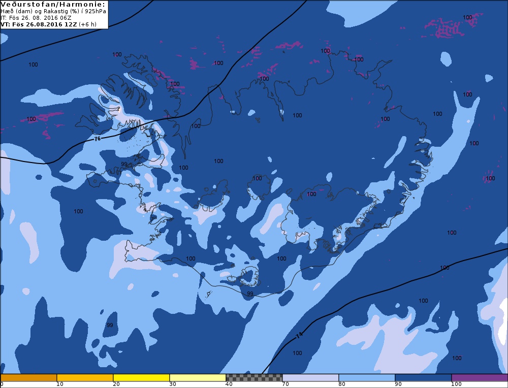Click the bright yellow 20–30 legend swatch
Viewport: 508px width, 388px height.
tap(141, 378)
